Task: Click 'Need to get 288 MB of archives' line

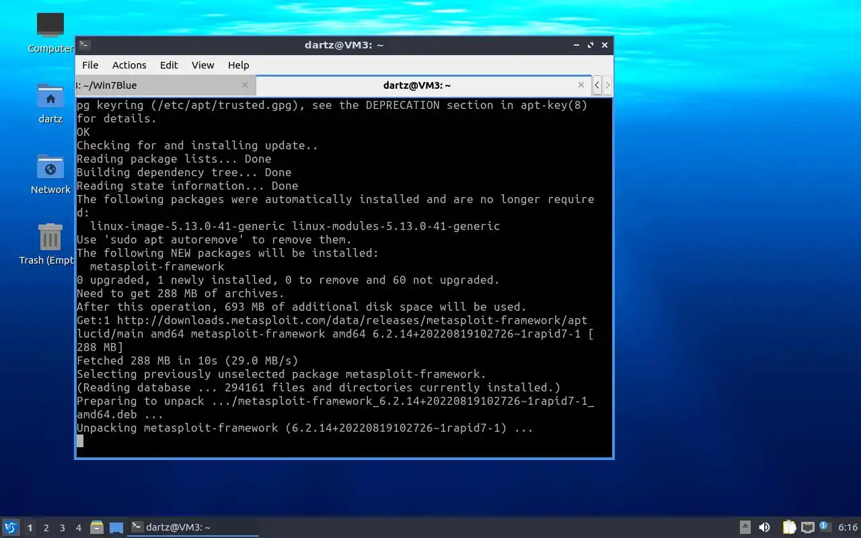Action: [180, 293]
